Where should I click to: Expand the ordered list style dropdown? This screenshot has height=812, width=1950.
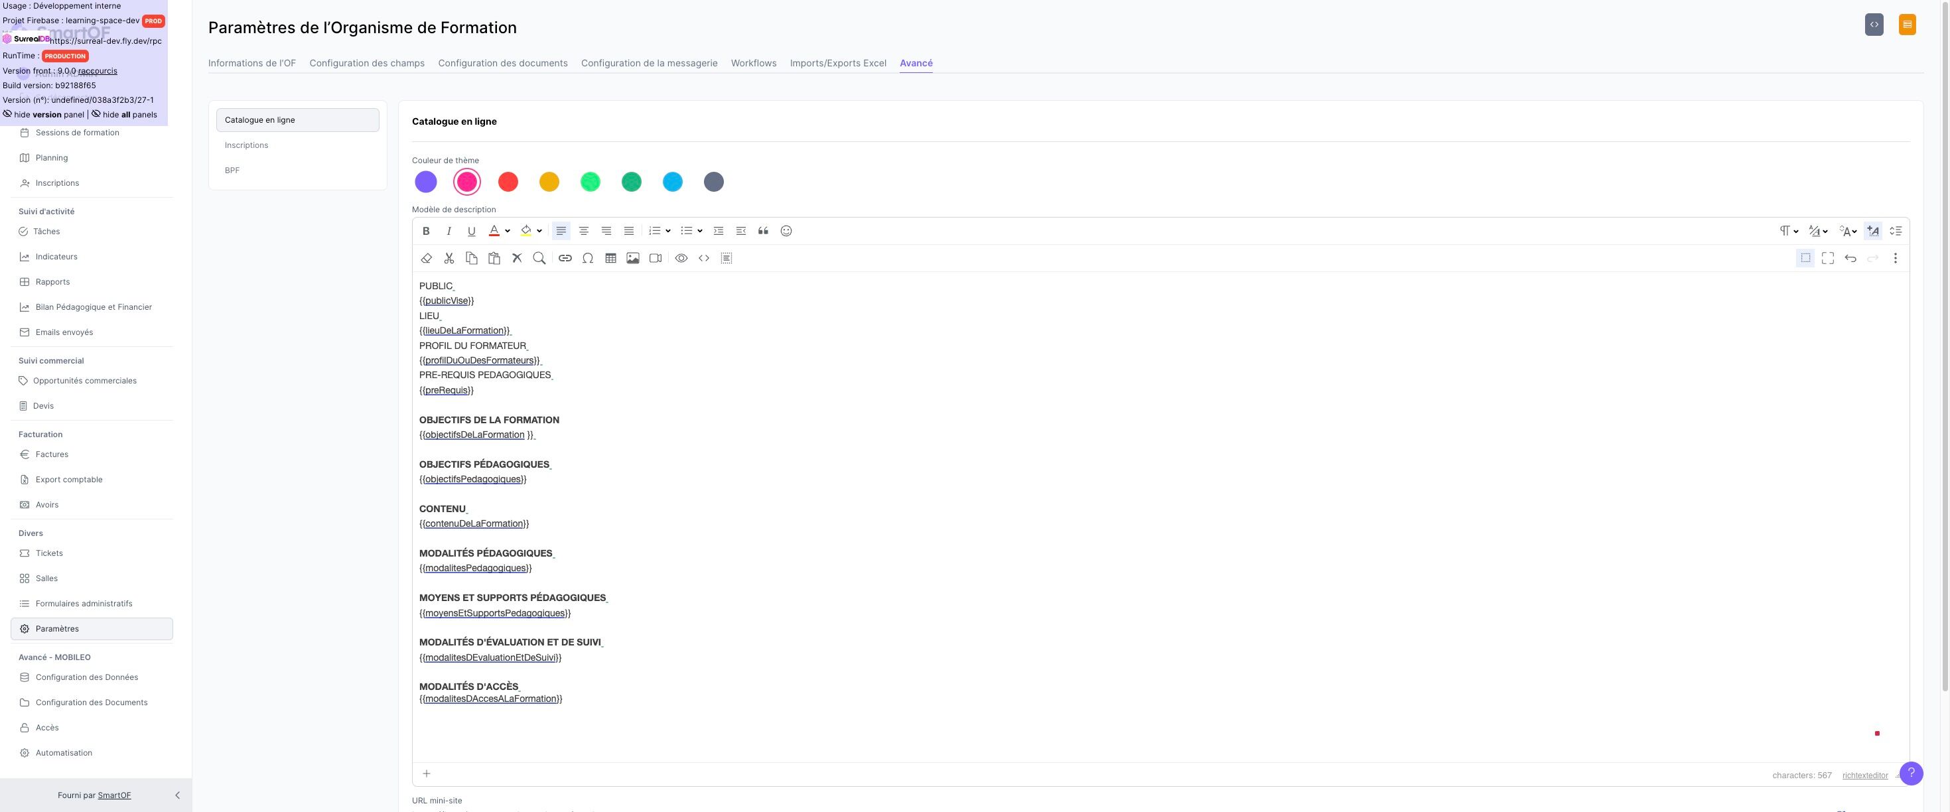tap(667, 231)
